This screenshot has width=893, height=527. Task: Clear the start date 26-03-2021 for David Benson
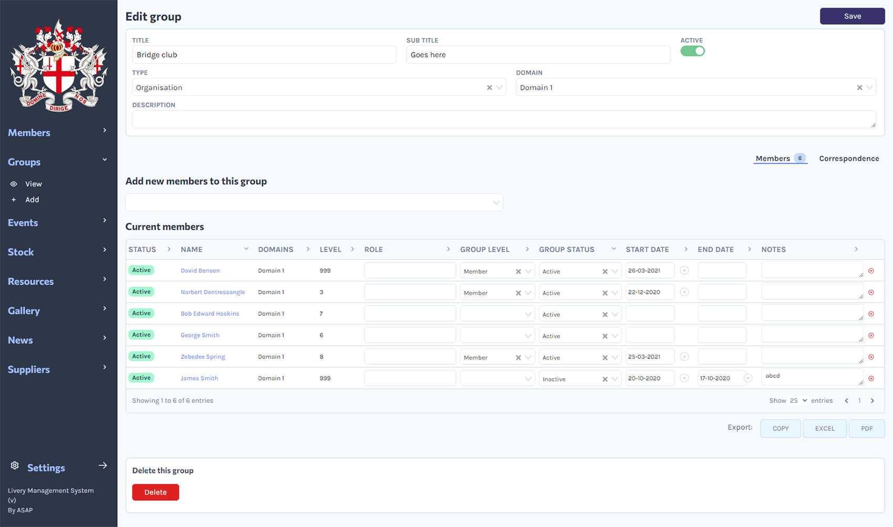[684, 270]
